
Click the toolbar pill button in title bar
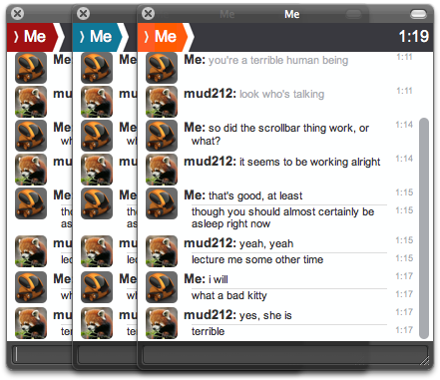[x=418, y=14]
